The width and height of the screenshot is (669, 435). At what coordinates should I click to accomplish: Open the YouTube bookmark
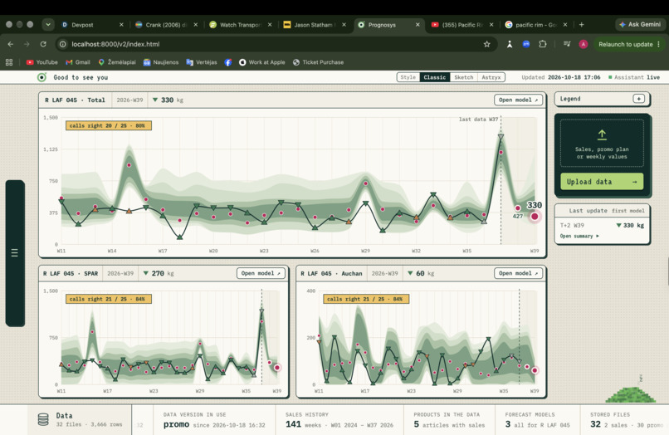[x=42, y=62]
